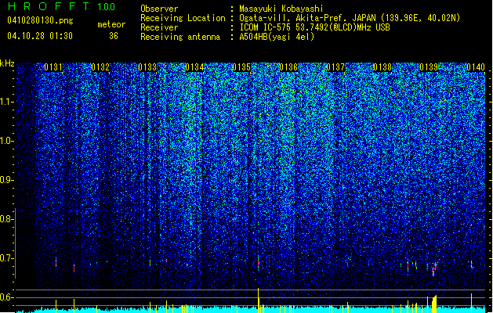Image resolution: width=493 pixels, height=313 pixels.
Task: Click the 0131 time marker
Action: coord(53,67)
